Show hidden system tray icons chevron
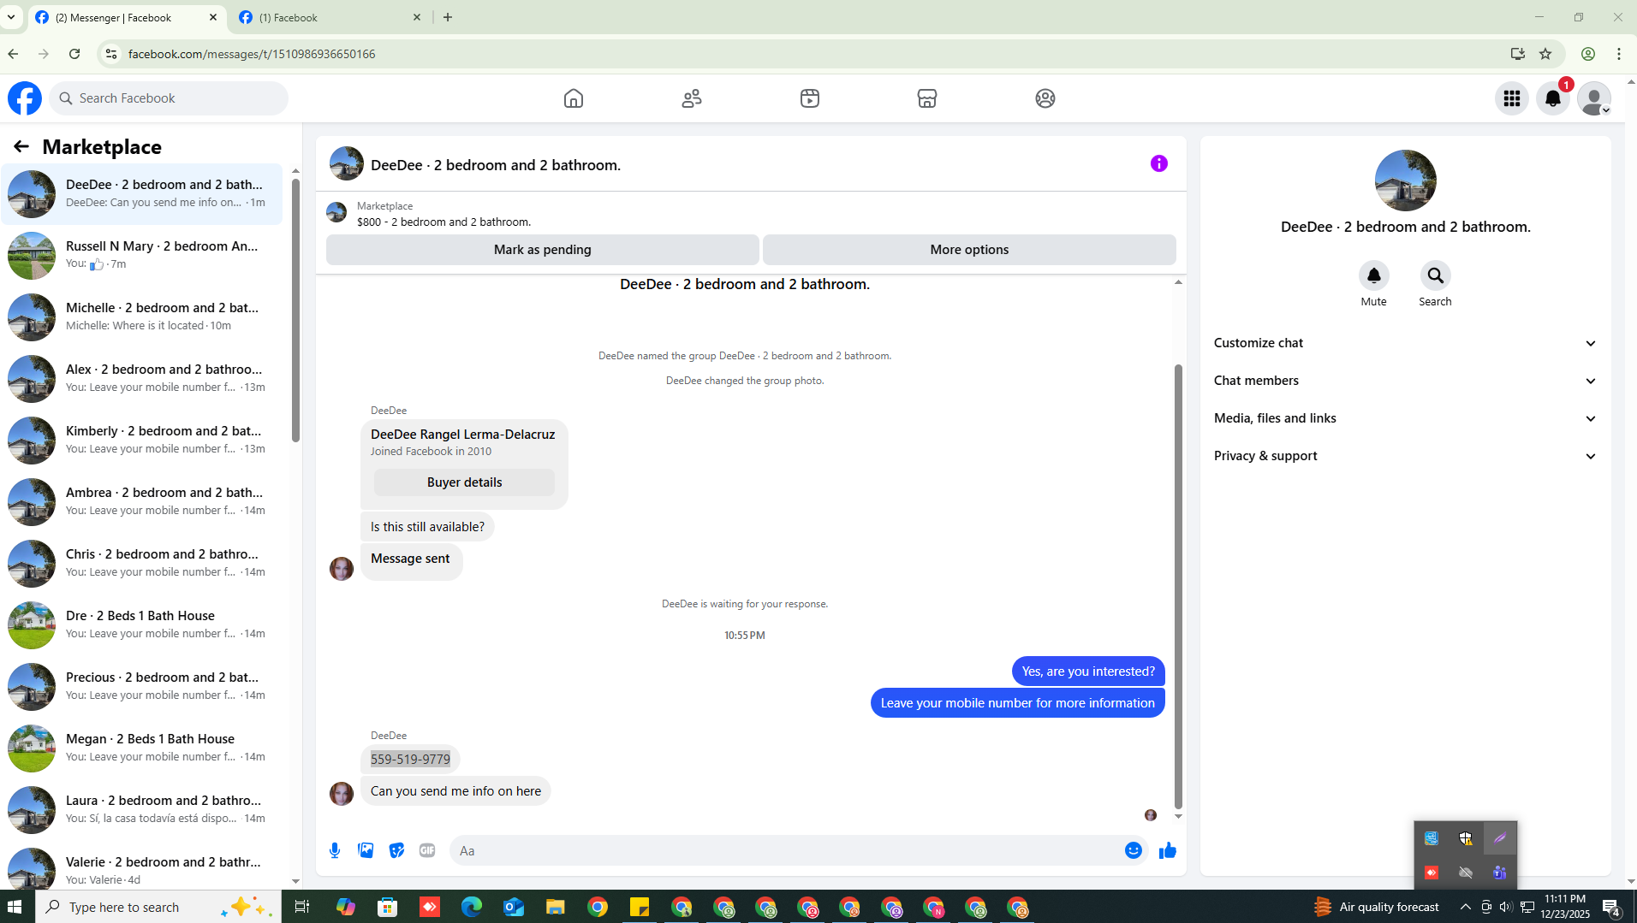1637x923 pixels. pyautogui.click(x=1465, y=907)
